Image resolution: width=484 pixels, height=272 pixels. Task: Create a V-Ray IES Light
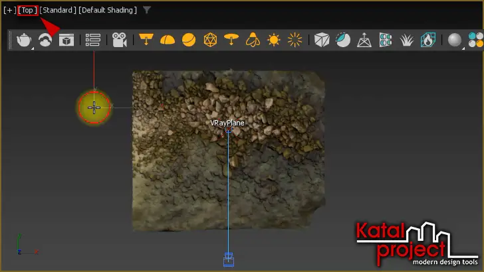pos(253,40)
